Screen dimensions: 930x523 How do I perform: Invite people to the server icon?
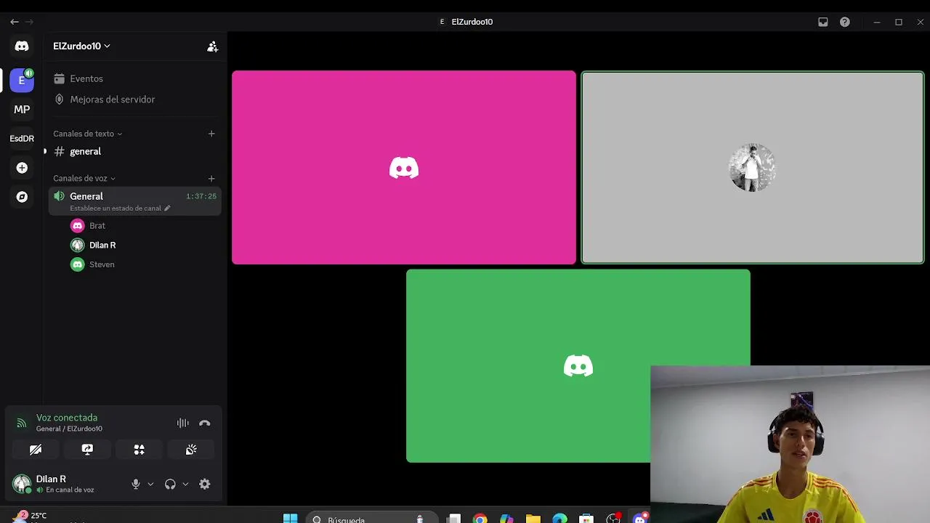212,46
